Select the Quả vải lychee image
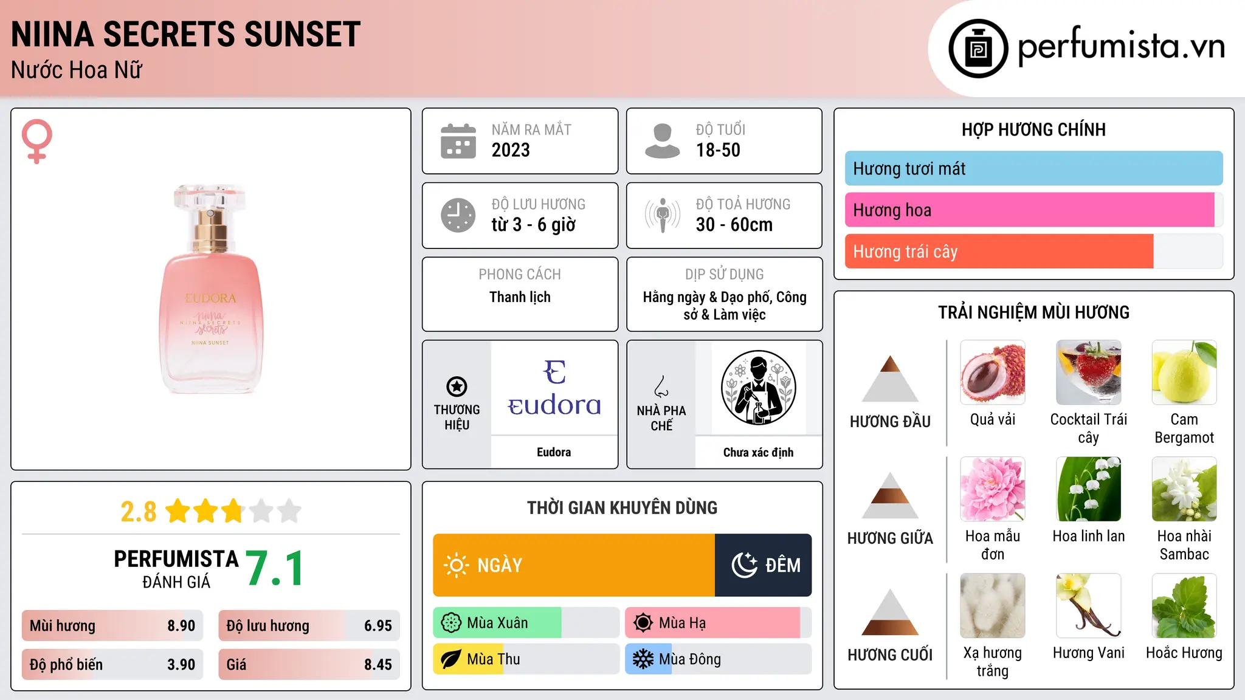Image resolution: width=1245 pixels, height=700 pixels. click(x=993, y=372)
